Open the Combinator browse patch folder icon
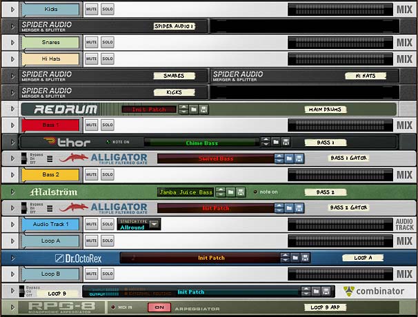 tap(316, 292)
